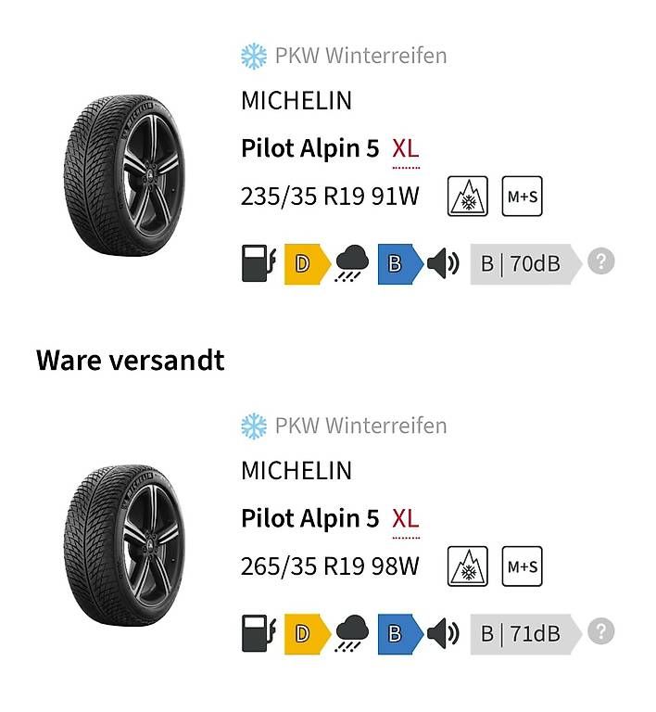Open the first Pilot Alpin 5 product title
Image resolution: width=656 pixels, height=712 pixels.
309,148
